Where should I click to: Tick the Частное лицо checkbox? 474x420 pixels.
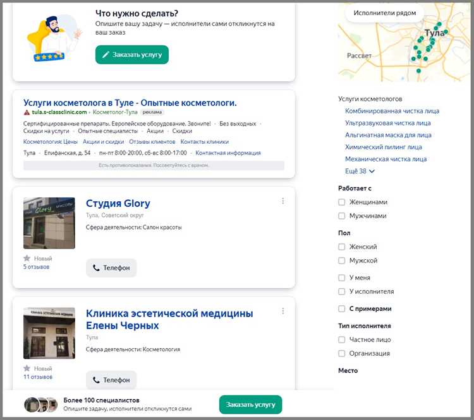pos(342,340)
